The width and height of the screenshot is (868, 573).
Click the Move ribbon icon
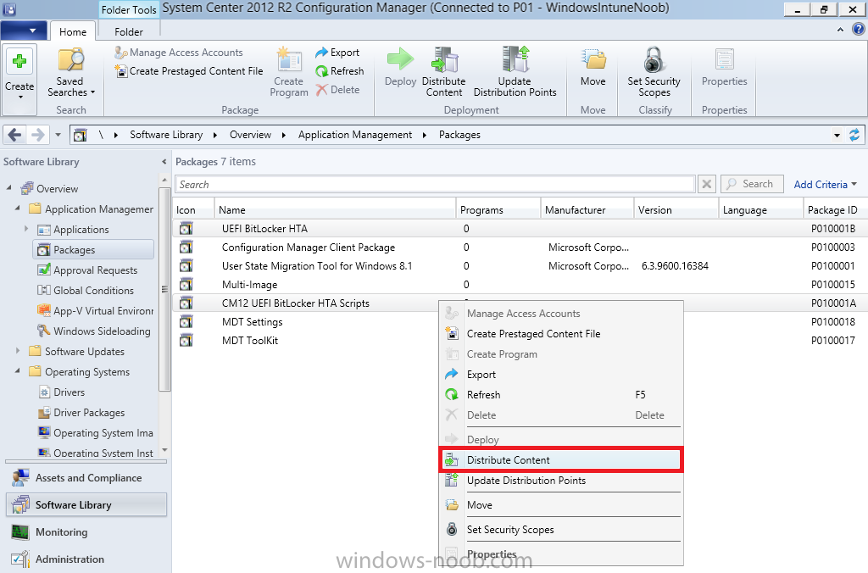[x=593, y=67]
